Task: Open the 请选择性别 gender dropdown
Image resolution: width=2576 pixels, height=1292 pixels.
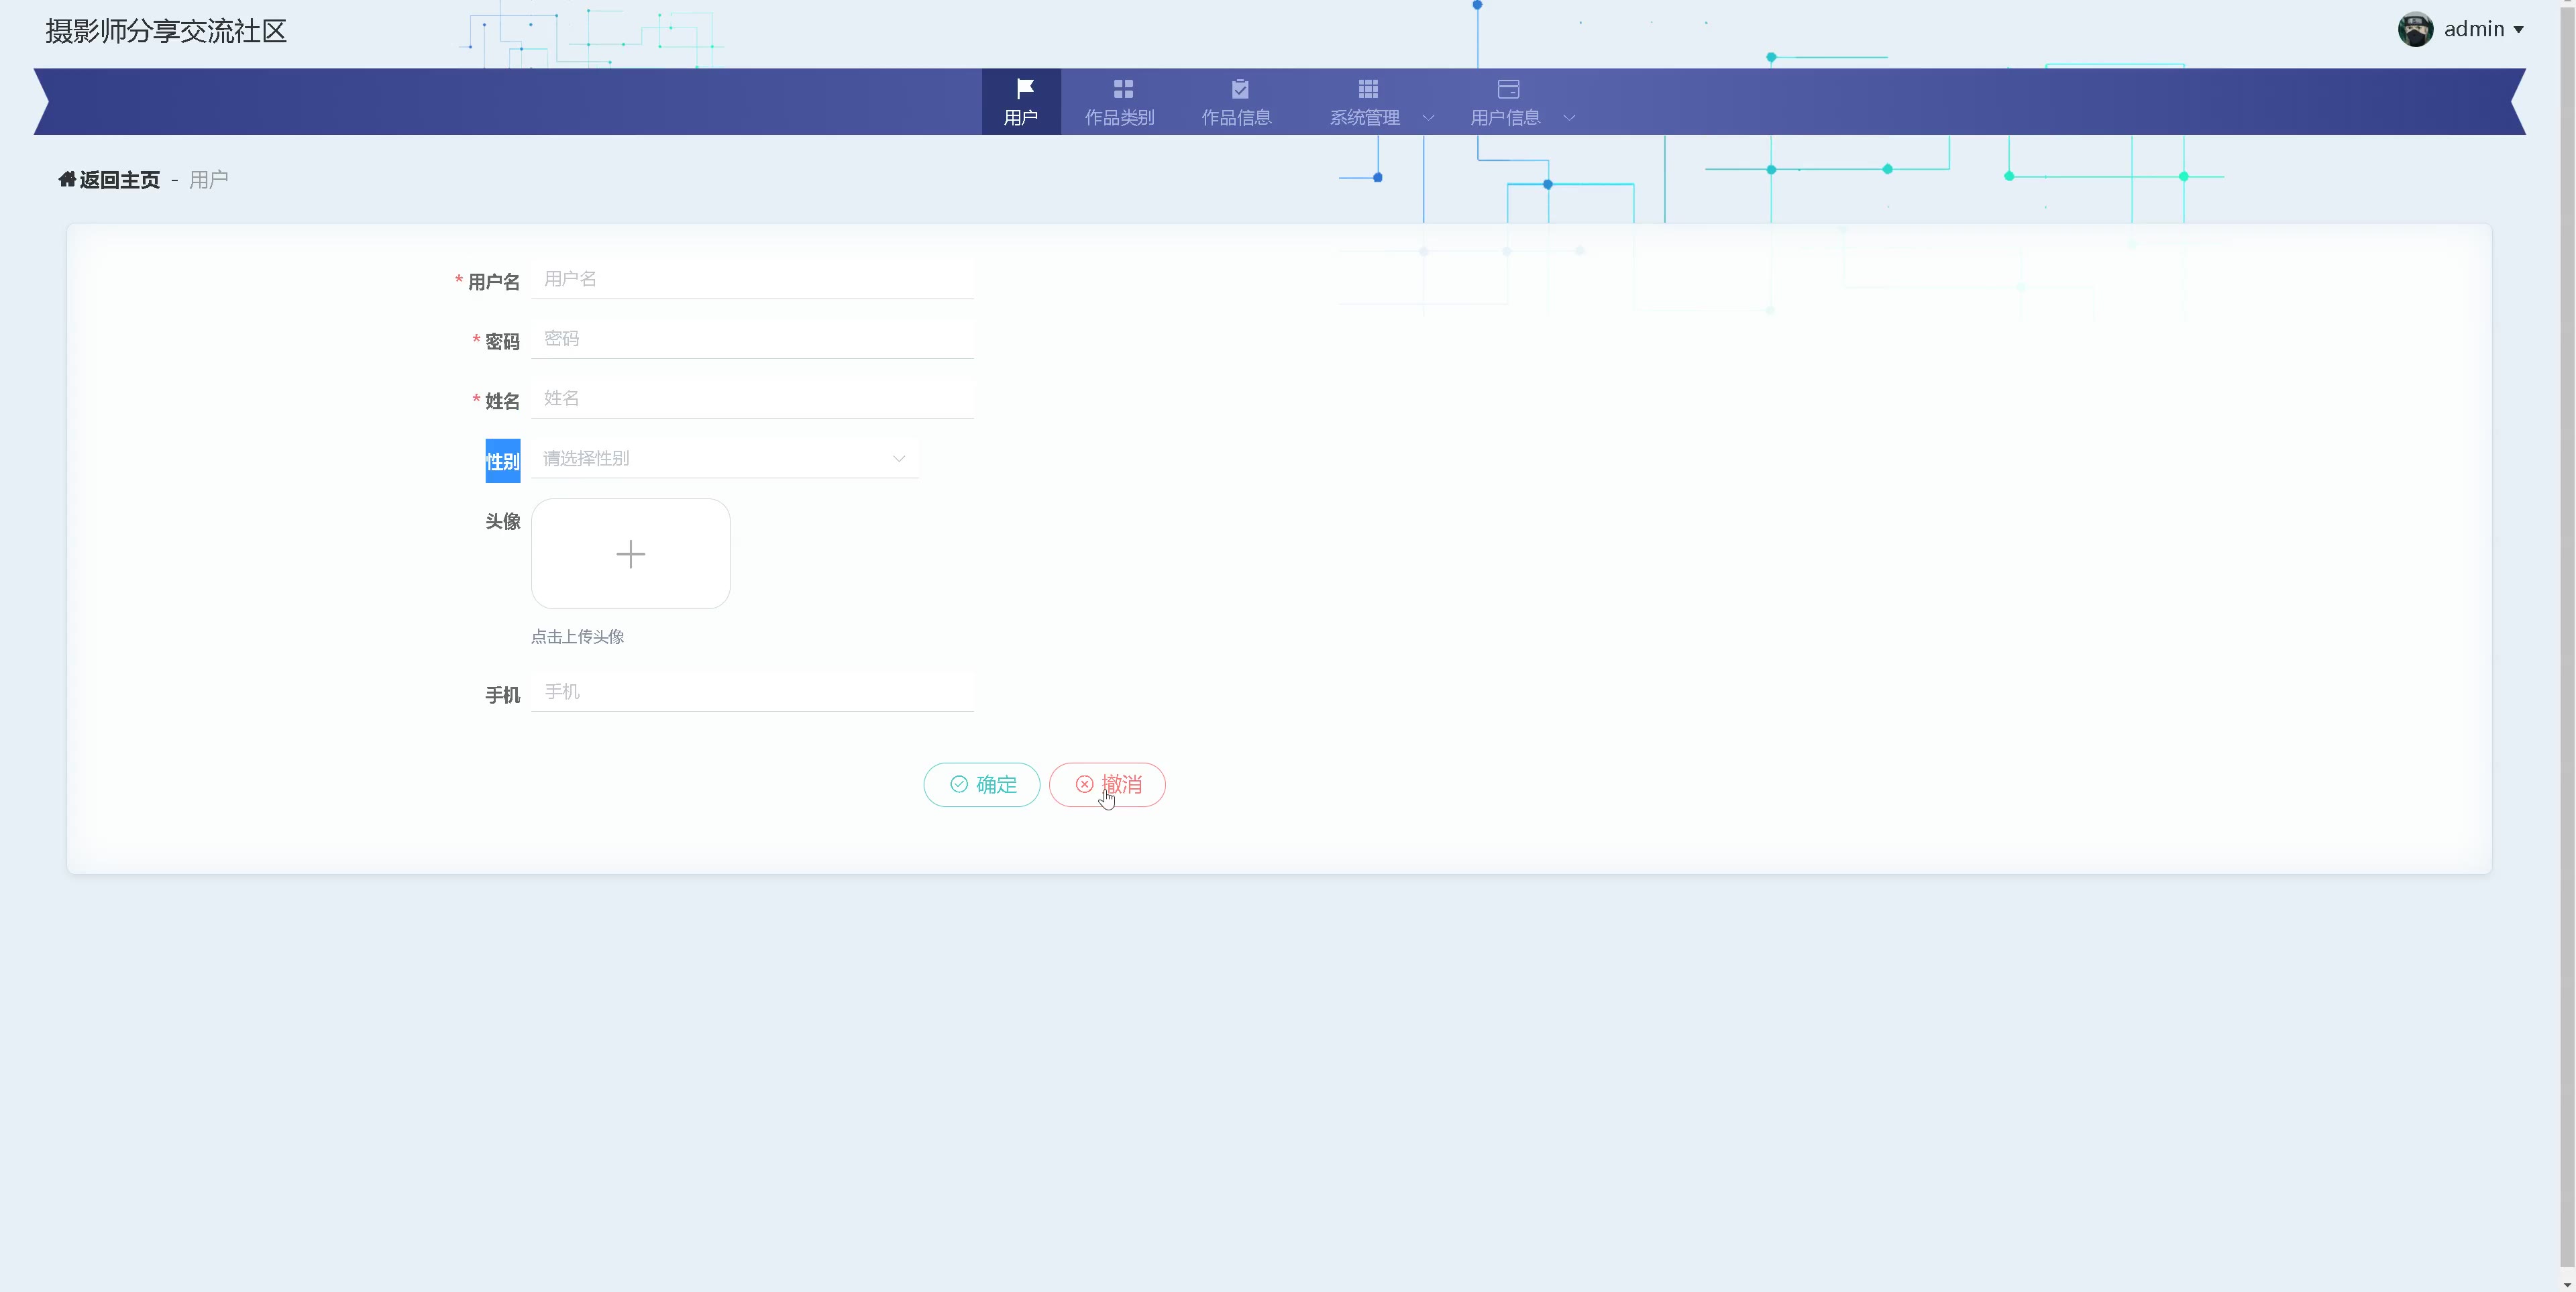Action: pyautogui.click(x=724, y=458)
